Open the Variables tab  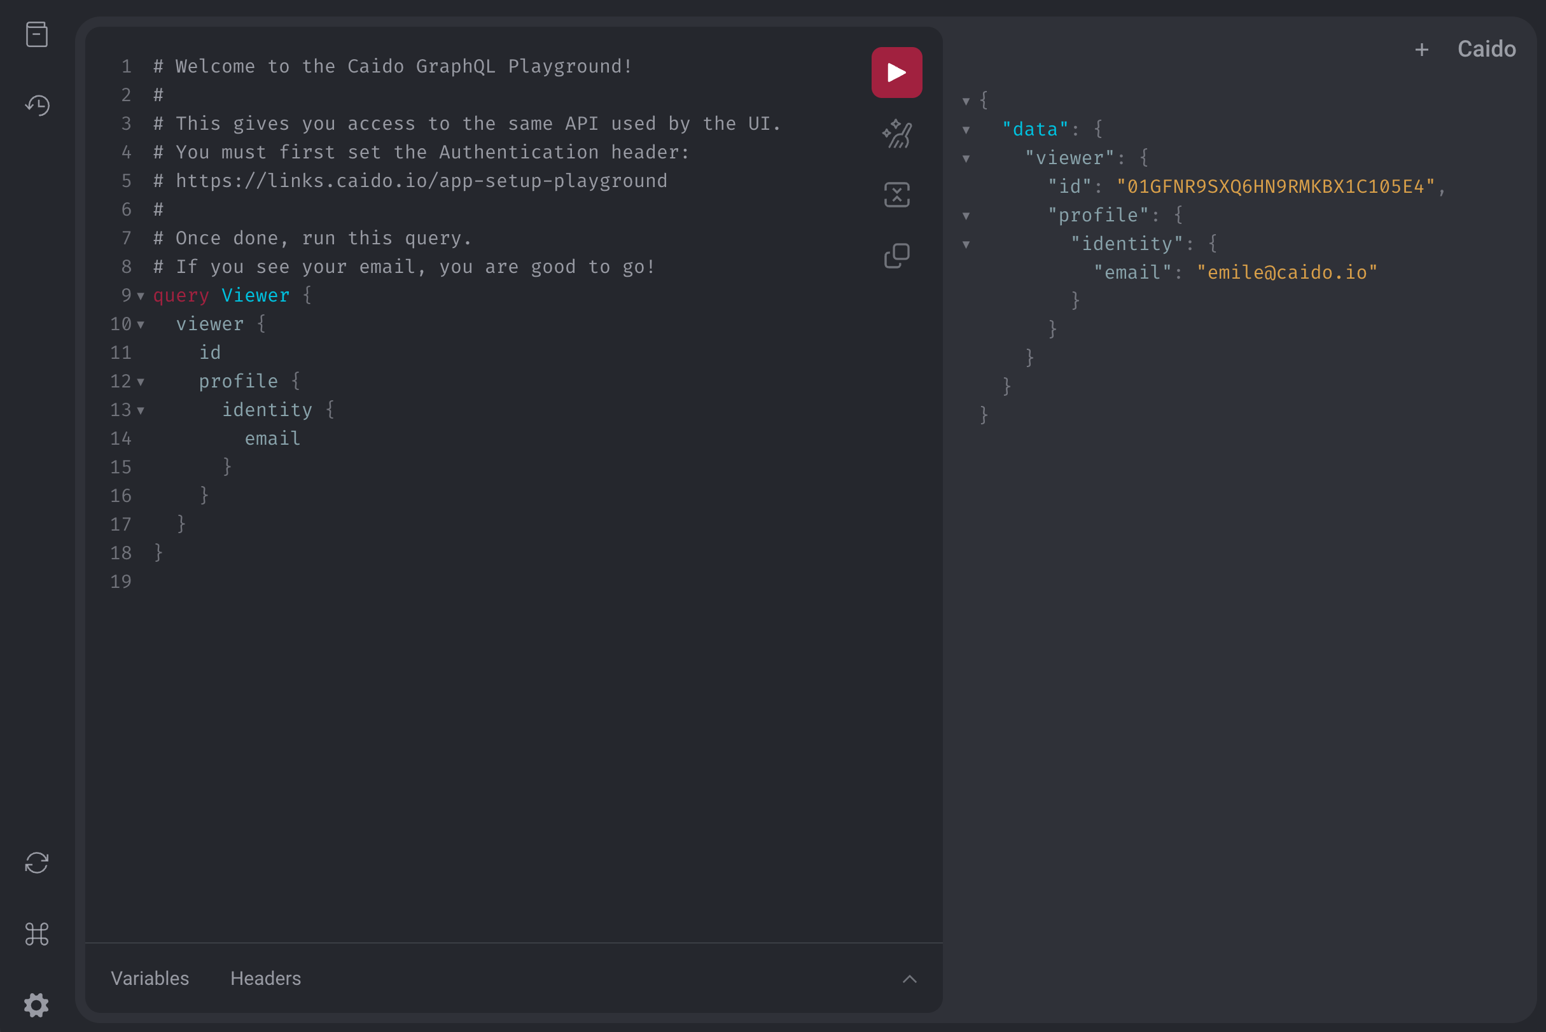click(x=150, y=978)
